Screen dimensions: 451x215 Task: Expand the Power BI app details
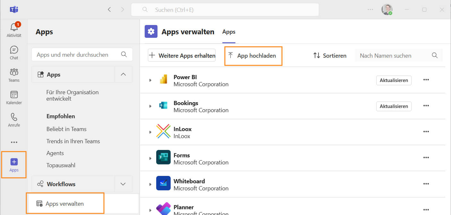(150, 80)
